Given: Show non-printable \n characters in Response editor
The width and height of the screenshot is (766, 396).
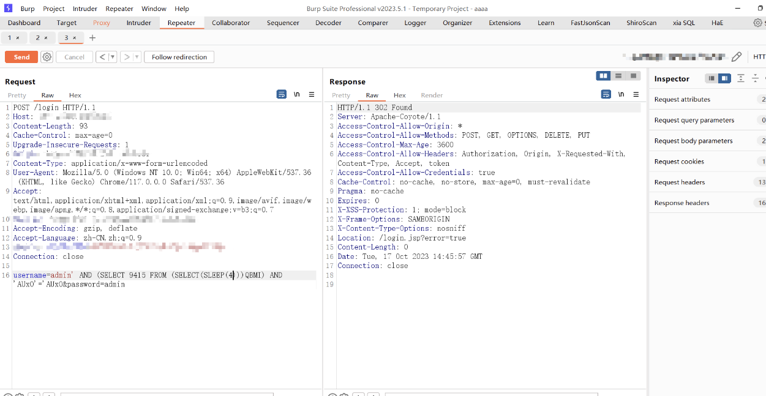Looking at the screenshot, I should pyautogui.click(x=621, y=94).
